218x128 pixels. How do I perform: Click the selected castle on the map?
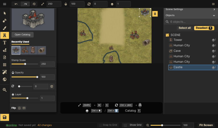145,12
